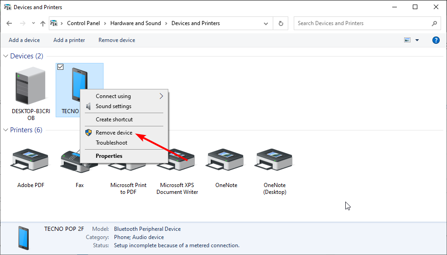Choose Create shortcut from context menu
447x255 pixels.
(x=124, y=119)
